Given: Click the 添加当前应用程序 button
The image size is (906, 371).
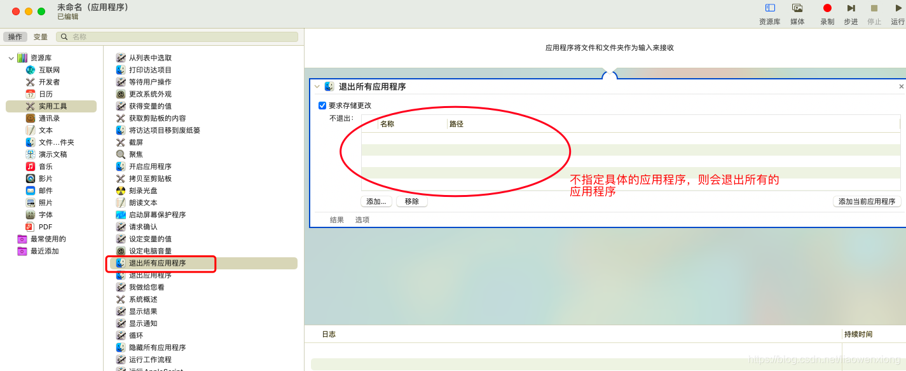Looking at the screenshot, I should (x=867, y=201).
